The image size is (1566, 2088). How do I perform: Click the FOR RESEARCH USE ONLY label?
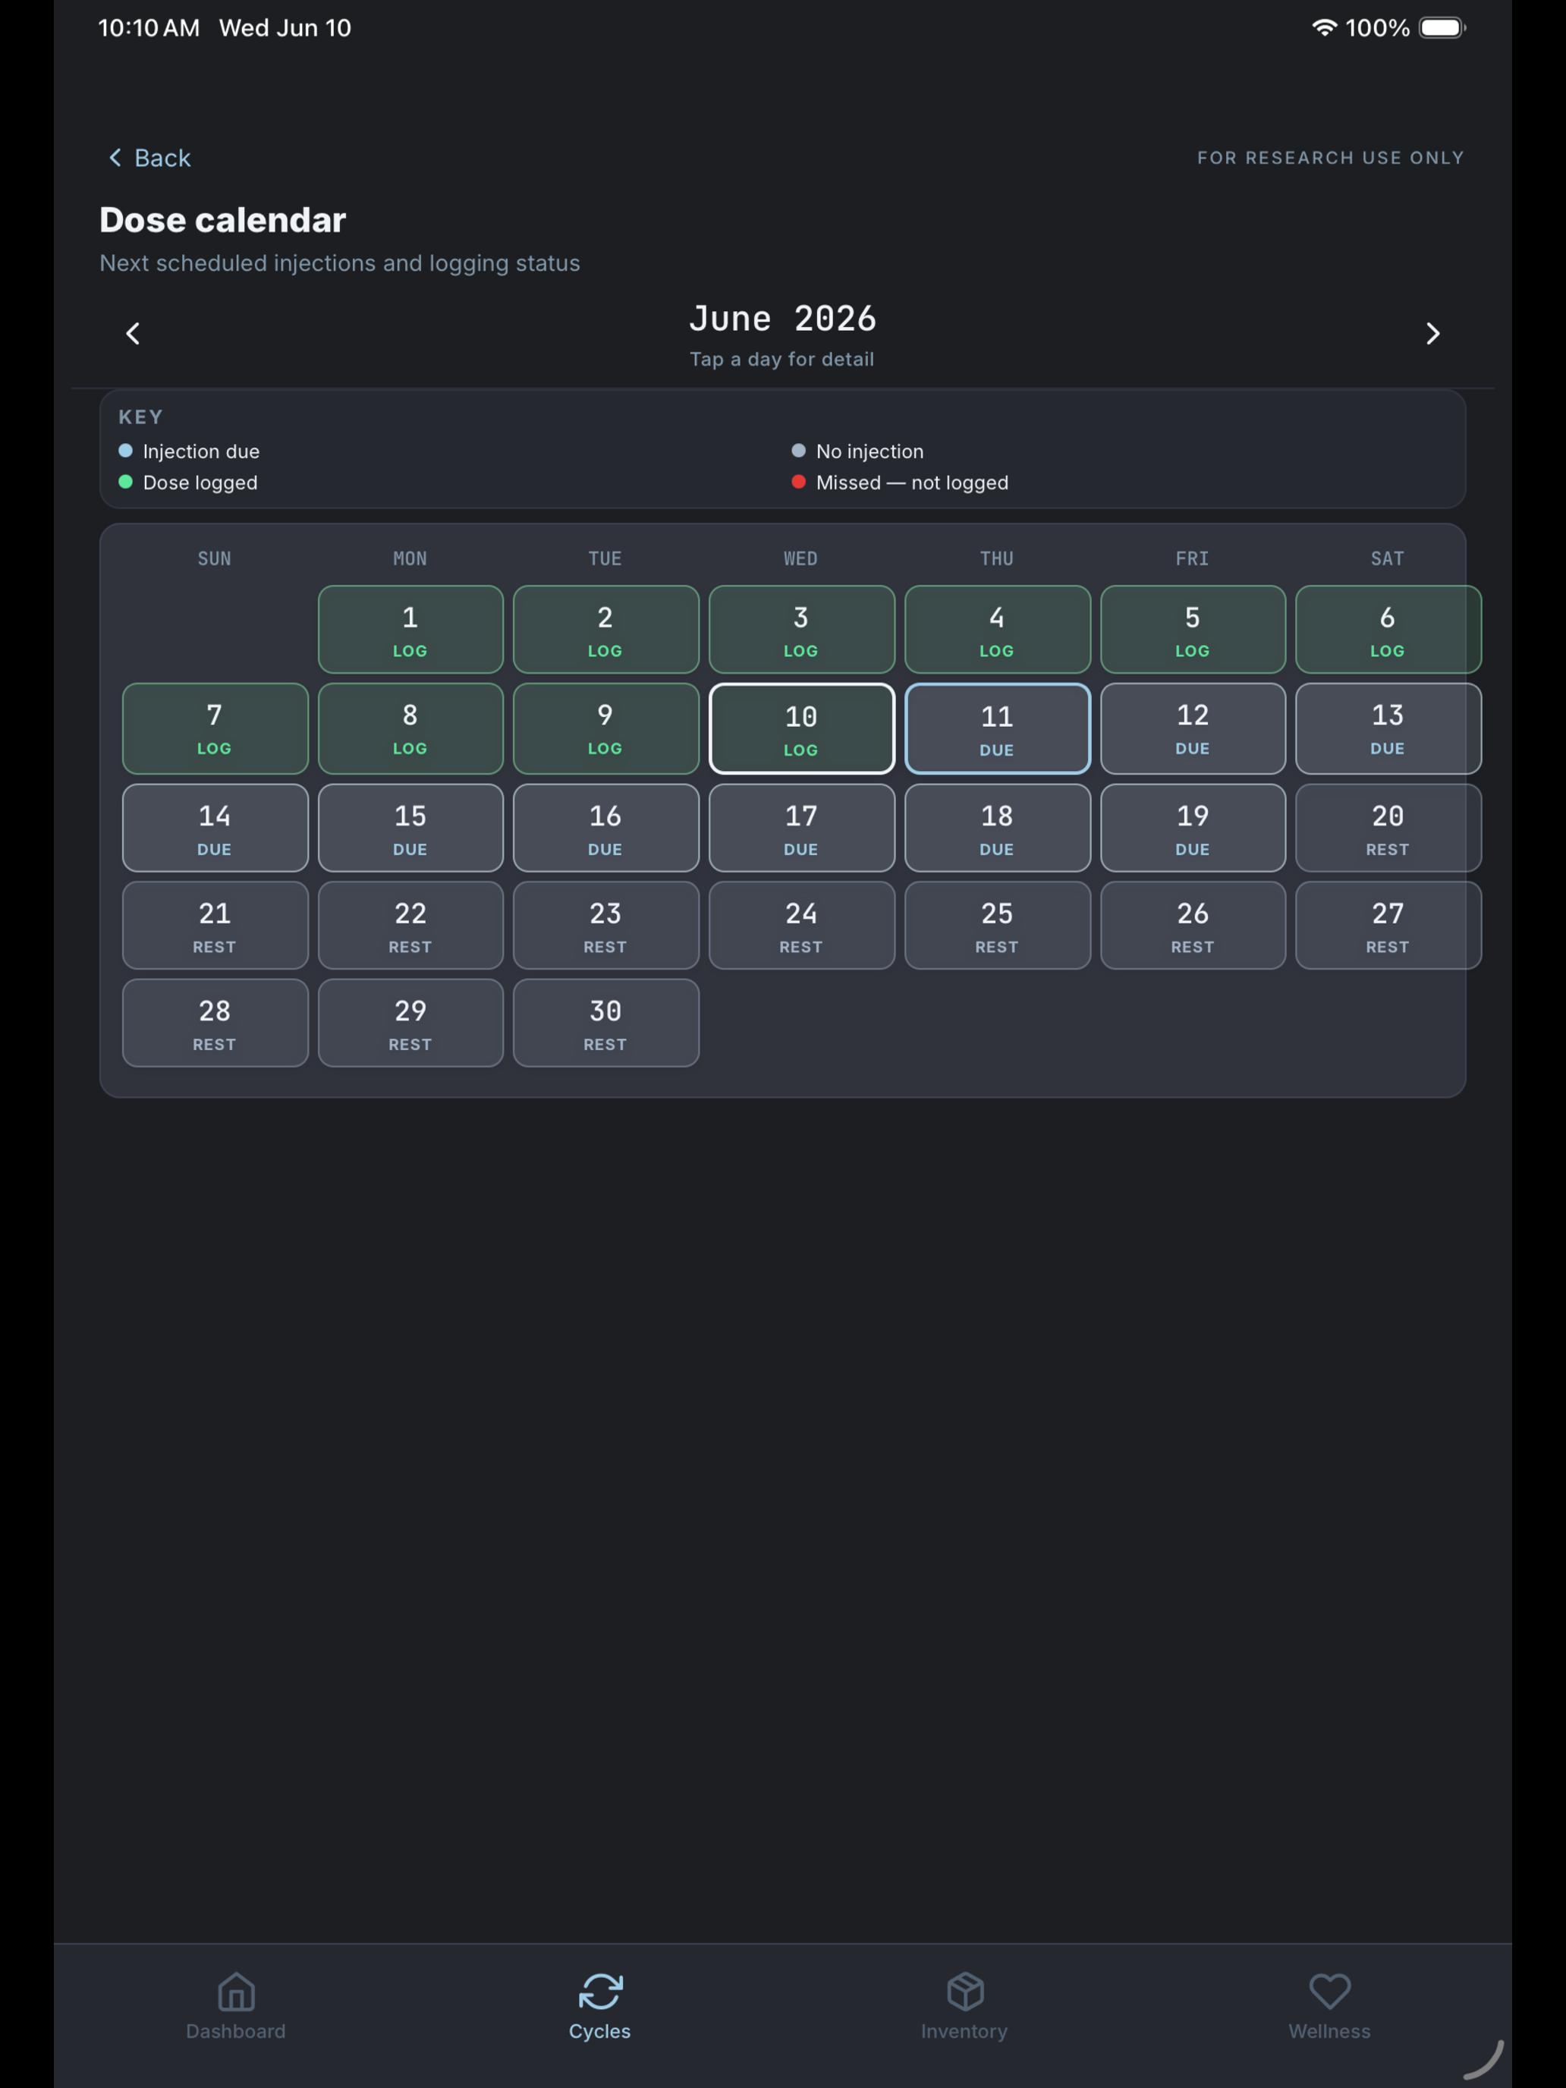click(1331, 158)
